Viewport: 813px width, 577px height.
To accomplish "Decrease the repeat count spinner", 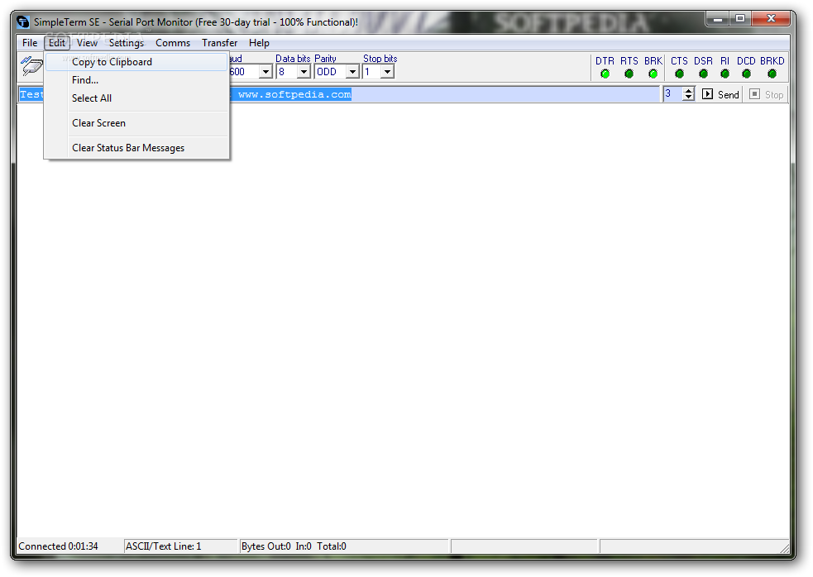I will click(x=689, y=98).
